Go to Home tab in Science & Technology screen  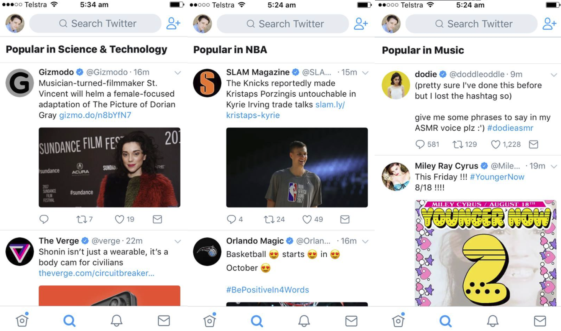point(22,320)
